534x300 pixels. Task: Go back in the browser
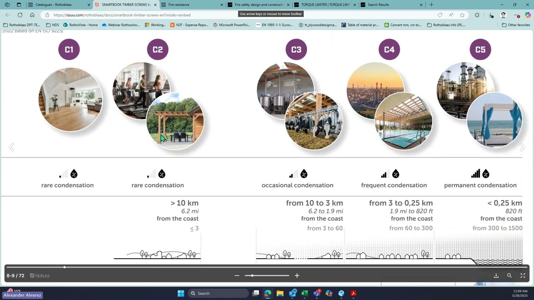(8, 15)
